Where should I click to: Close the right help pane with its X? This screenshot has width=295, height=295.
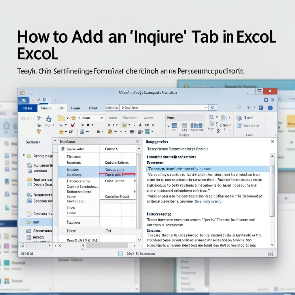(273, 141)
